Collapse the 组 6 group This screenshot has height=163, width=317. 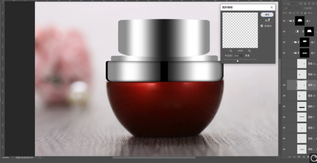[288, 21]
